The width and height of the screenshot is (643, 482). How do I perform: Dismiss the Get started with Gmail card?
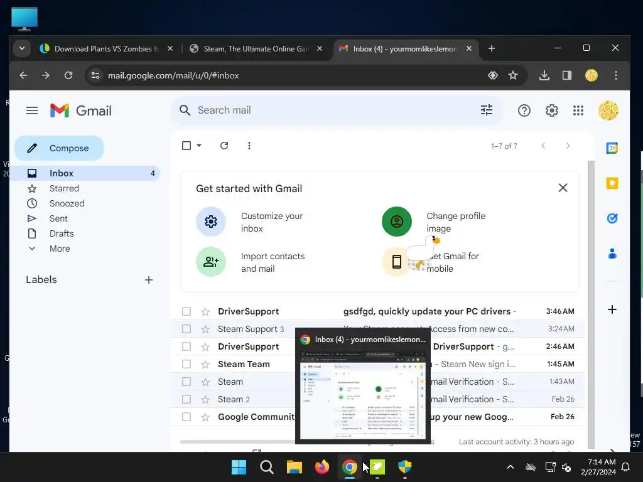[563, 188]
